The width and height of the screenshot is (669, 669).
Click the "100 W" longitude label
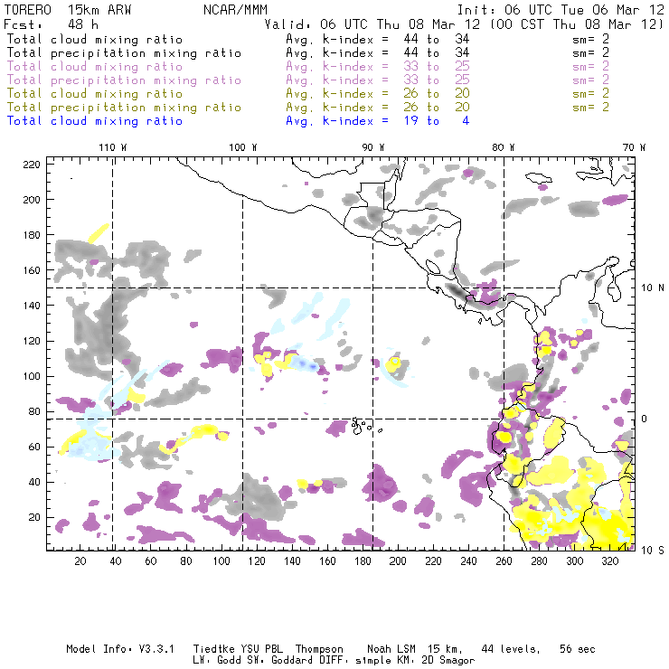(x=243, y=147)
